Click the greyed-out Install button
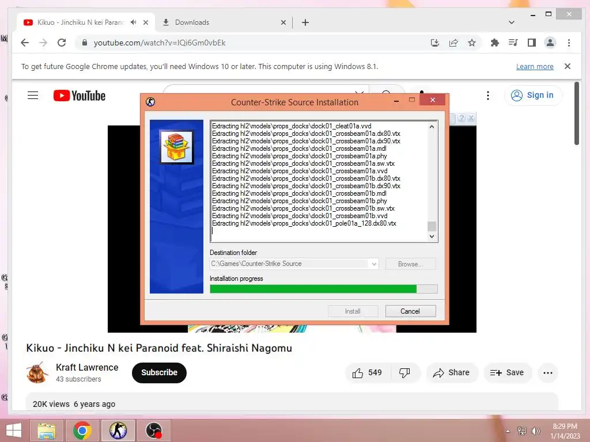Image resolution: width=590 pixels, height=442 pixels. coord(353,311)
